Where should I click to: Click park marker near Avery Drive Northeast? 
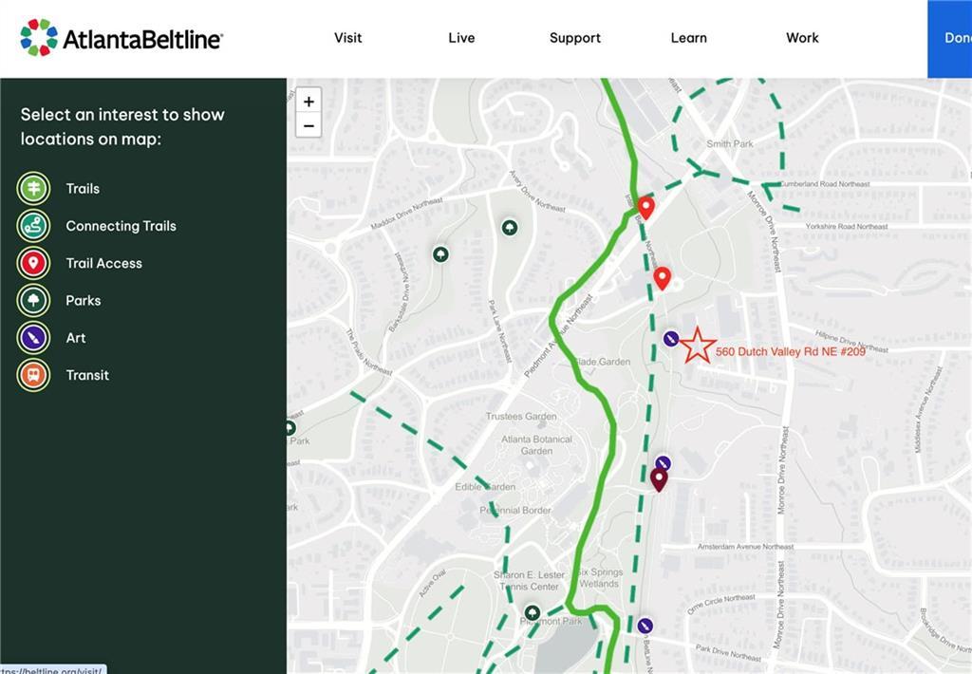[x=510, y=228]
